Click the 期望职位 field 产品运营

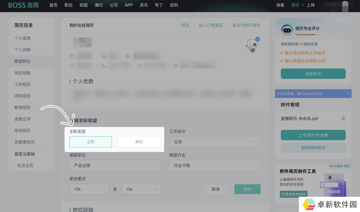[x=115, y=165]
